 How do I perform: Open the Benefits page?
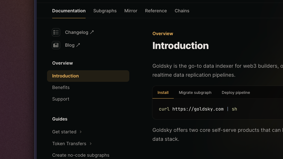point(61,87)
